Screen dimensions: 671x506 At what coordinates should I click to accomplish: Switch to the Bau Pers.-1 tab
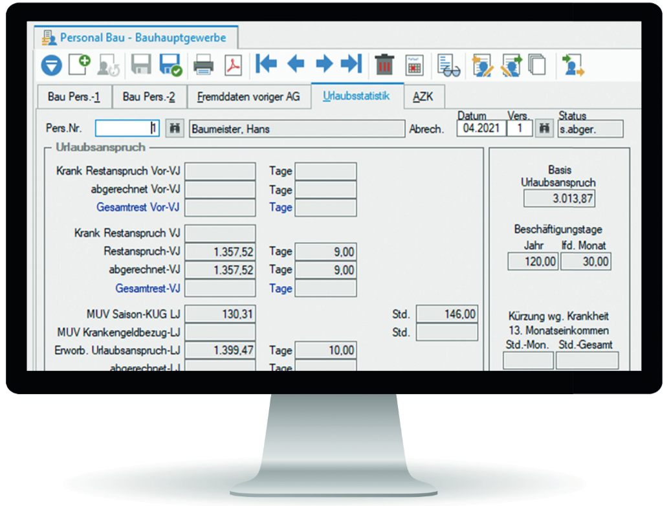click(x=74, y=97)
